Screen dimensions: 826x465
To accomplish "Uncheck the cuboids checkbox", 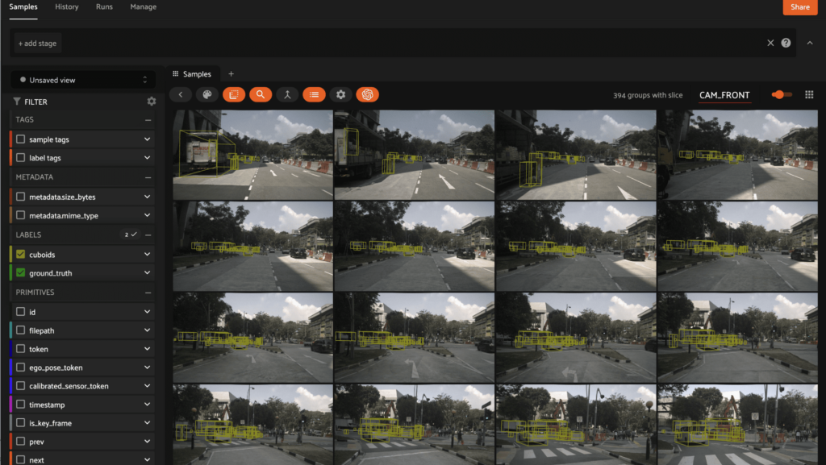I will [20, 255].
